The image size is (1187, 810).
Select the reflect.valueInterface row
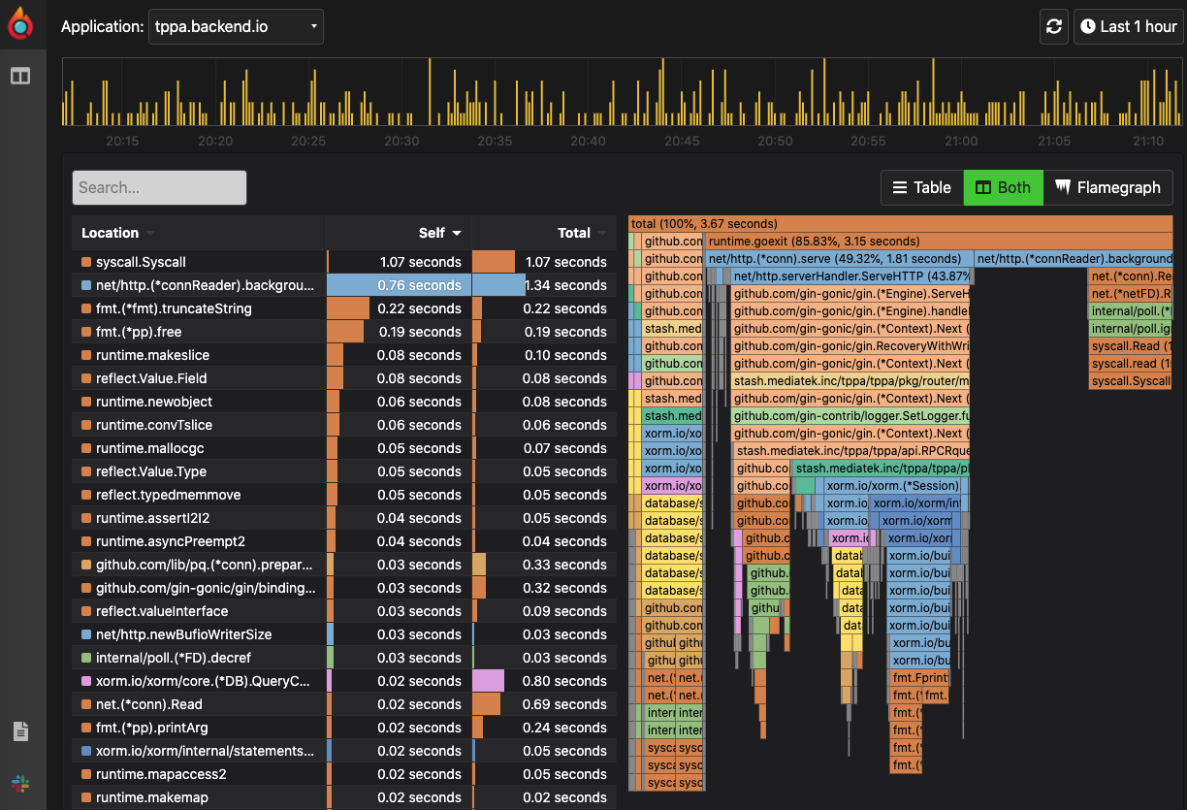pos(344,611)
